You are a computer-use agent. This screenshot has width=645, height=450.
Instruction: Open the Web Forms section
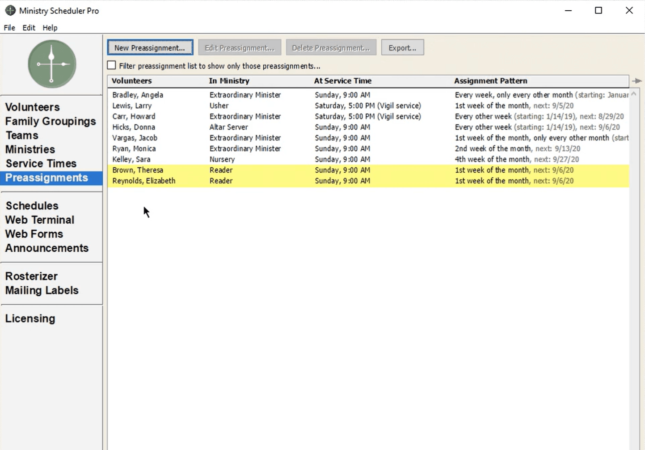(34, 234)
